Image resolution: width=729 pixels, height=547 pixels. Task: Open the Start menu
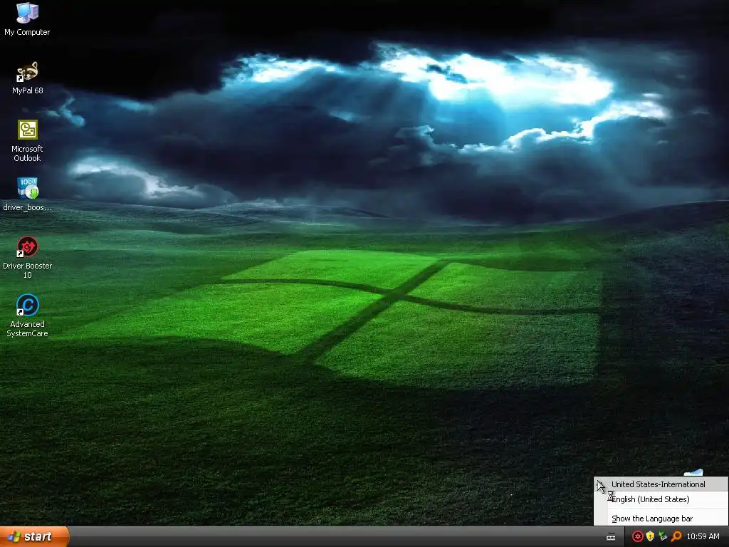[x=34, y=537]
